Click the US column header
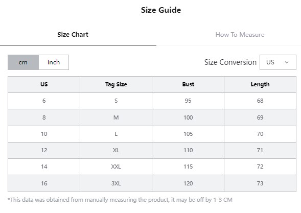The image size is (301, 213). click(x=44, y=84)
